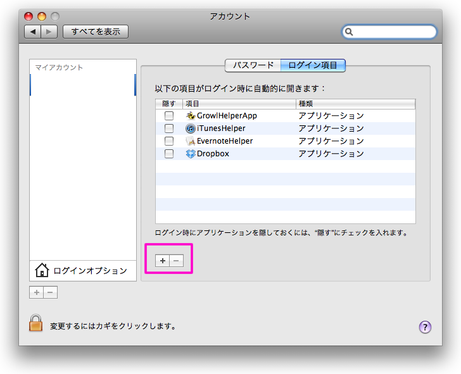Click the house icon beside ログインオプション

[x=42, y=270]
